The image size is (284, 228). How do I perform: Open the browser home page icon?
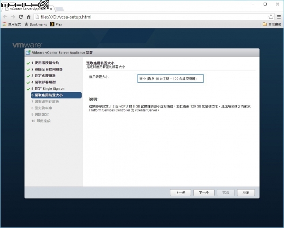[x=29, y=17]
